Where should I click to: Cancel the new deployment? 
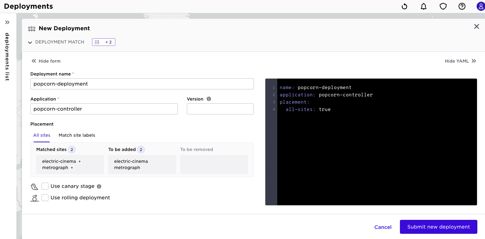tap(382, 227)
